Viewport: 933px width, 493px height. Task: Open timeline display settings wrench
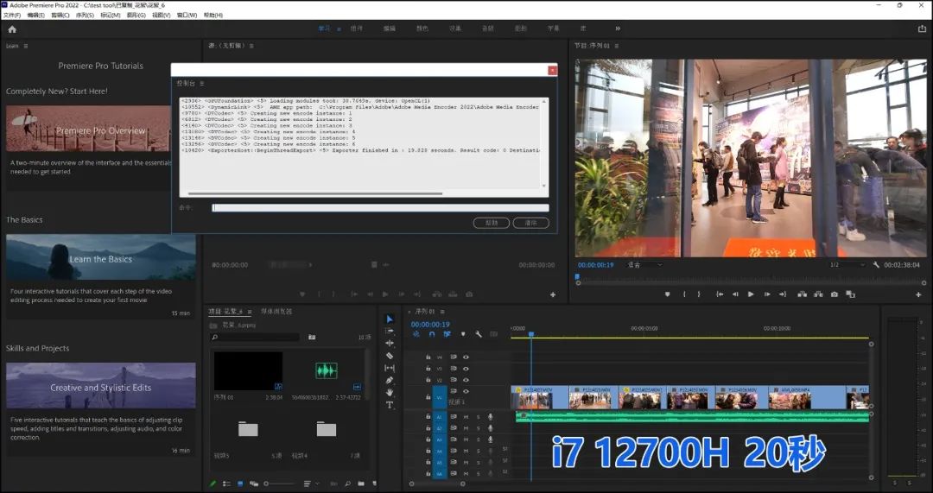[479, 334]
